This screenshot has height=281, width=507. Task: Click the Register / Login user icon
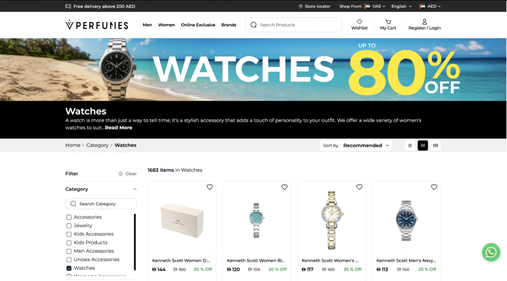click(x=424, y=22)
